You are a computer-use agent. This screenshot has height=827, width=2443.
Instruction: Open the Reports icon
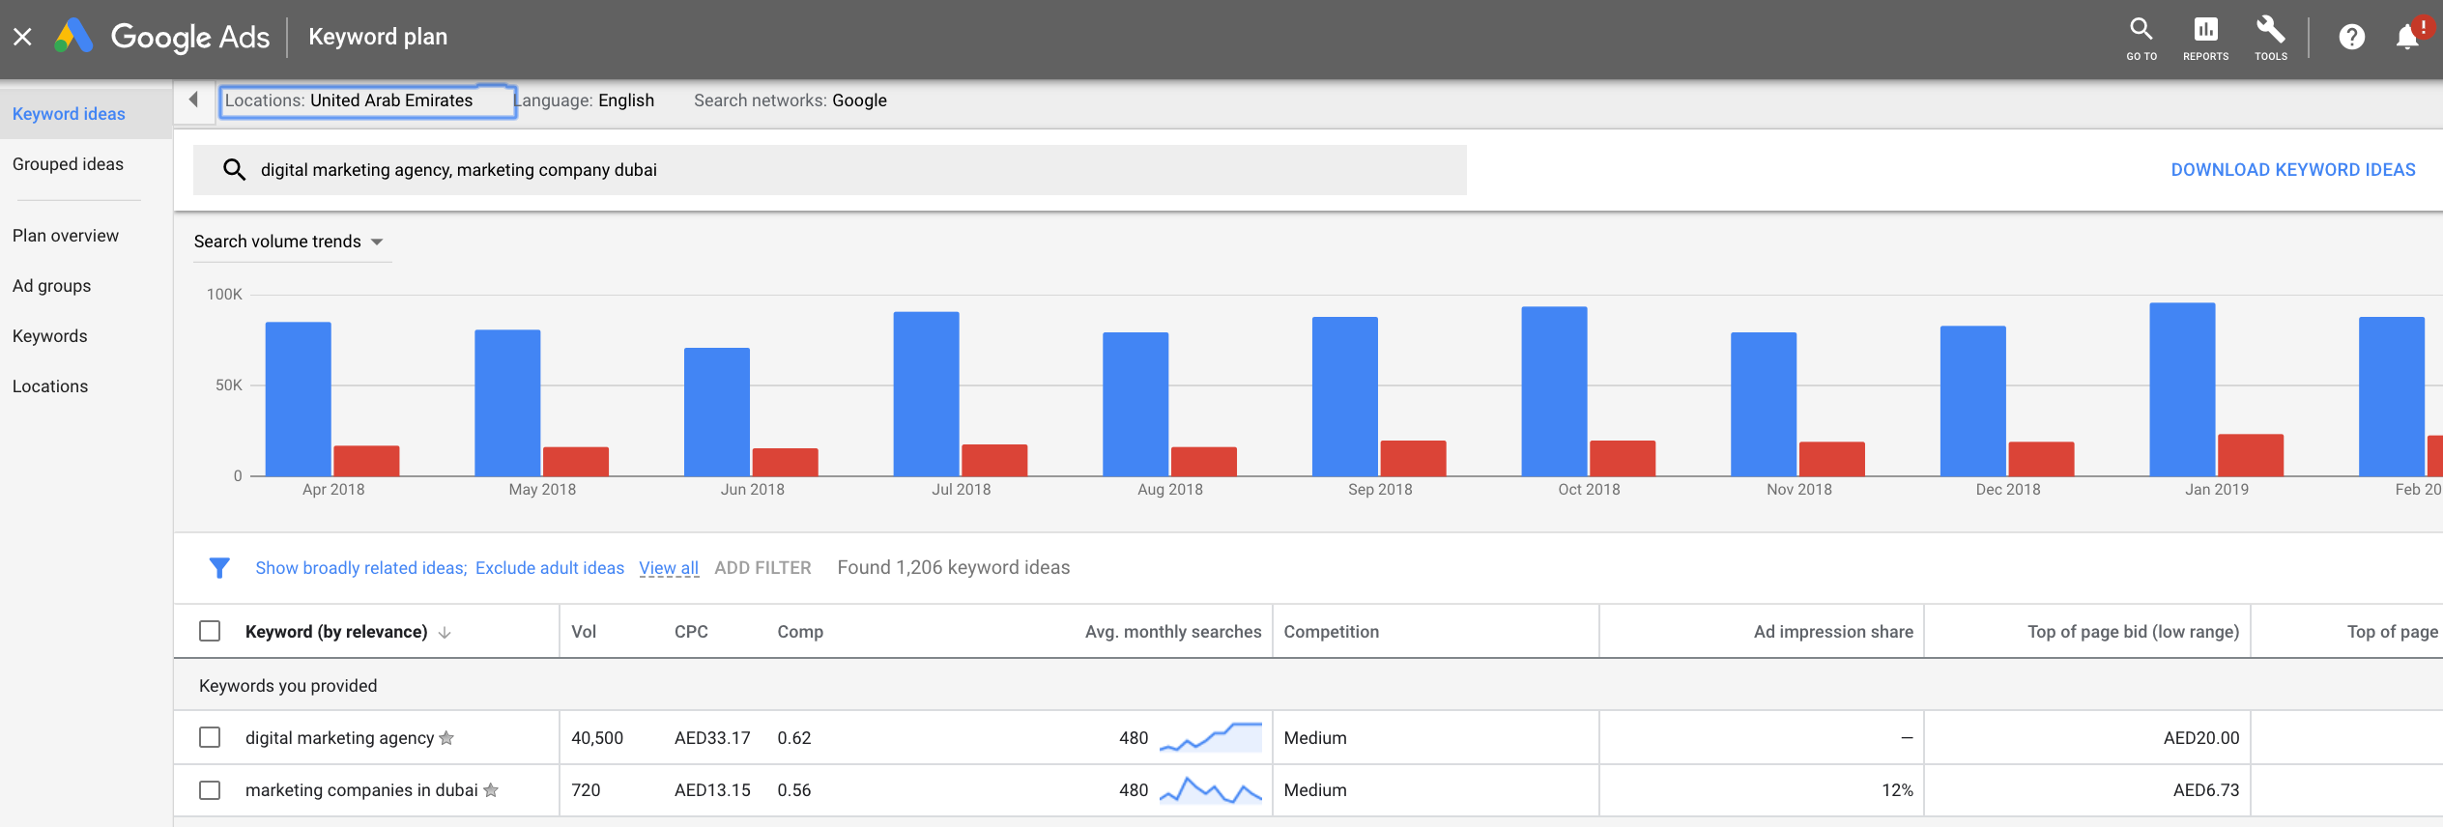(2205, 39)
